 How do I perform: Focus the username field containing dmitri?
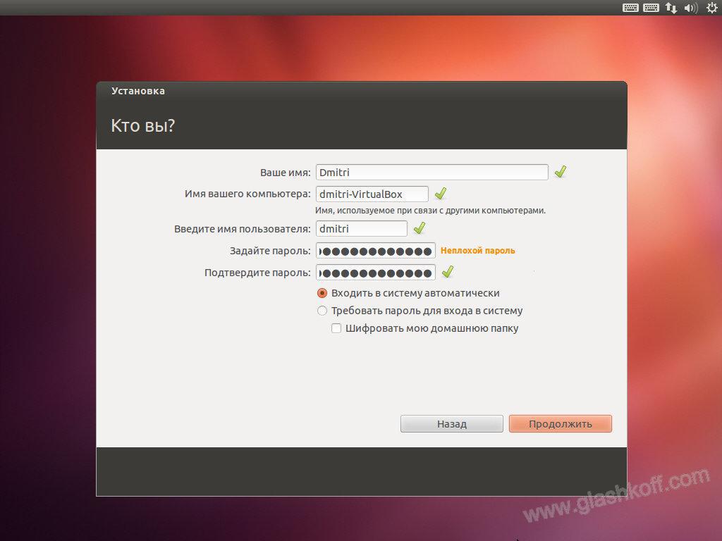(x=362, y=229)
